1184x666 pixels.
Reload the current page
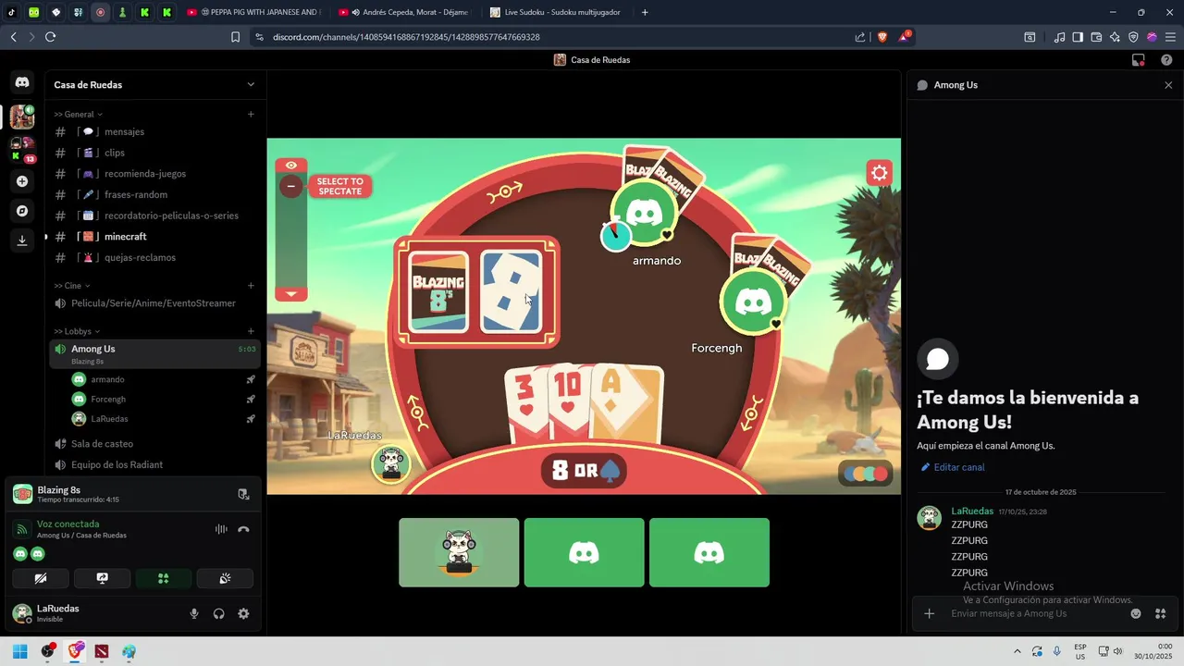pyautogui.click(x=50, y=37)
